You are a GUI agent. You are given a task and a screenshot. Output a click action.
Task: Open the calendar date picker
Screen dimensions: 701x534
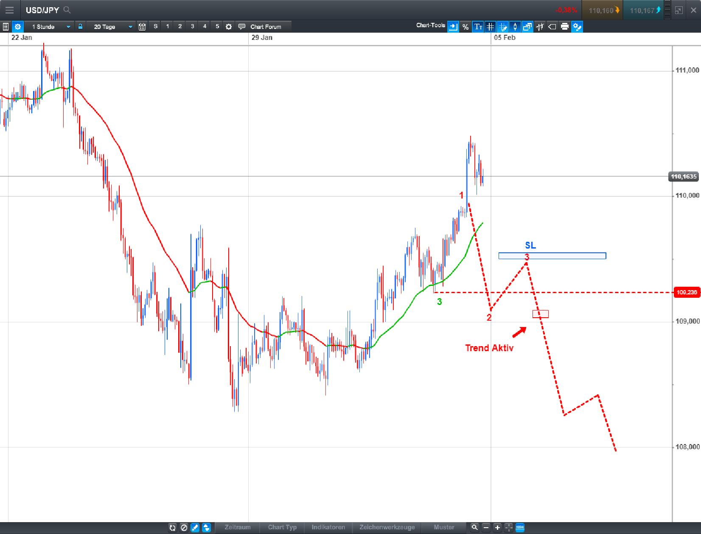click(x=142, y=26)
